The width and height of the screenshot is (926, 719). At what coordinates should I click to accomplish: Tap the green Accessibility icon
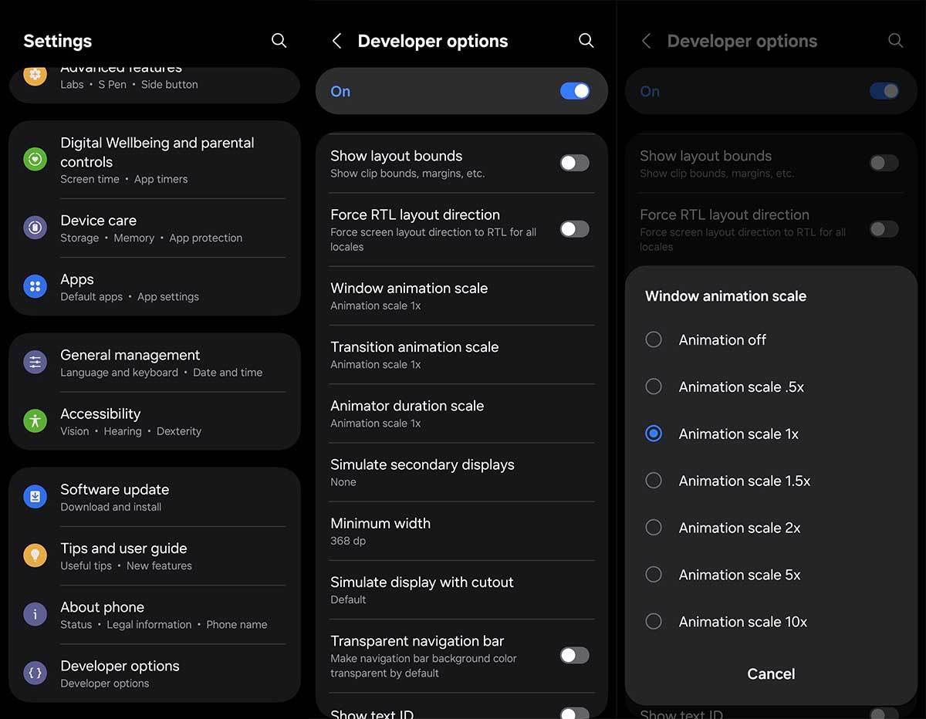point(35,421)
